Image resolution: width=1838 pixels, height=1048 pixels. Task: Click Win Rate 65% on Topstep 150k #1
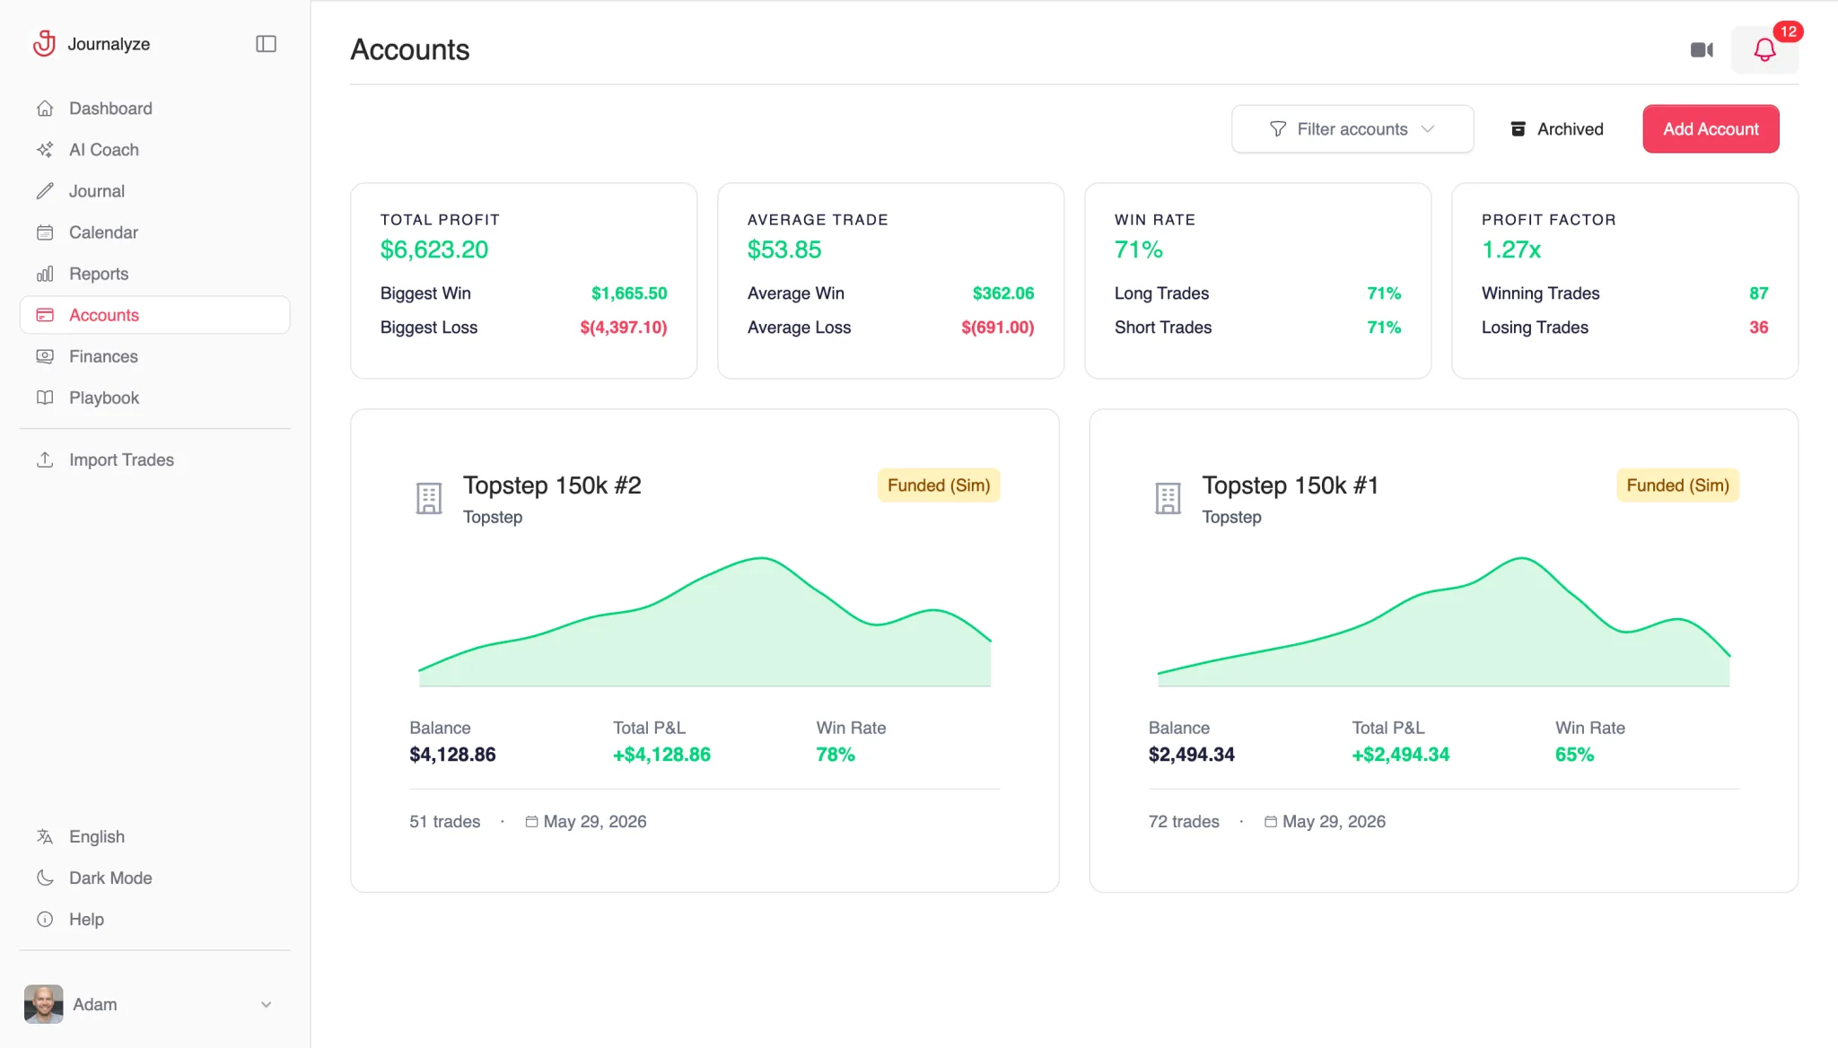pos(1574,755)
